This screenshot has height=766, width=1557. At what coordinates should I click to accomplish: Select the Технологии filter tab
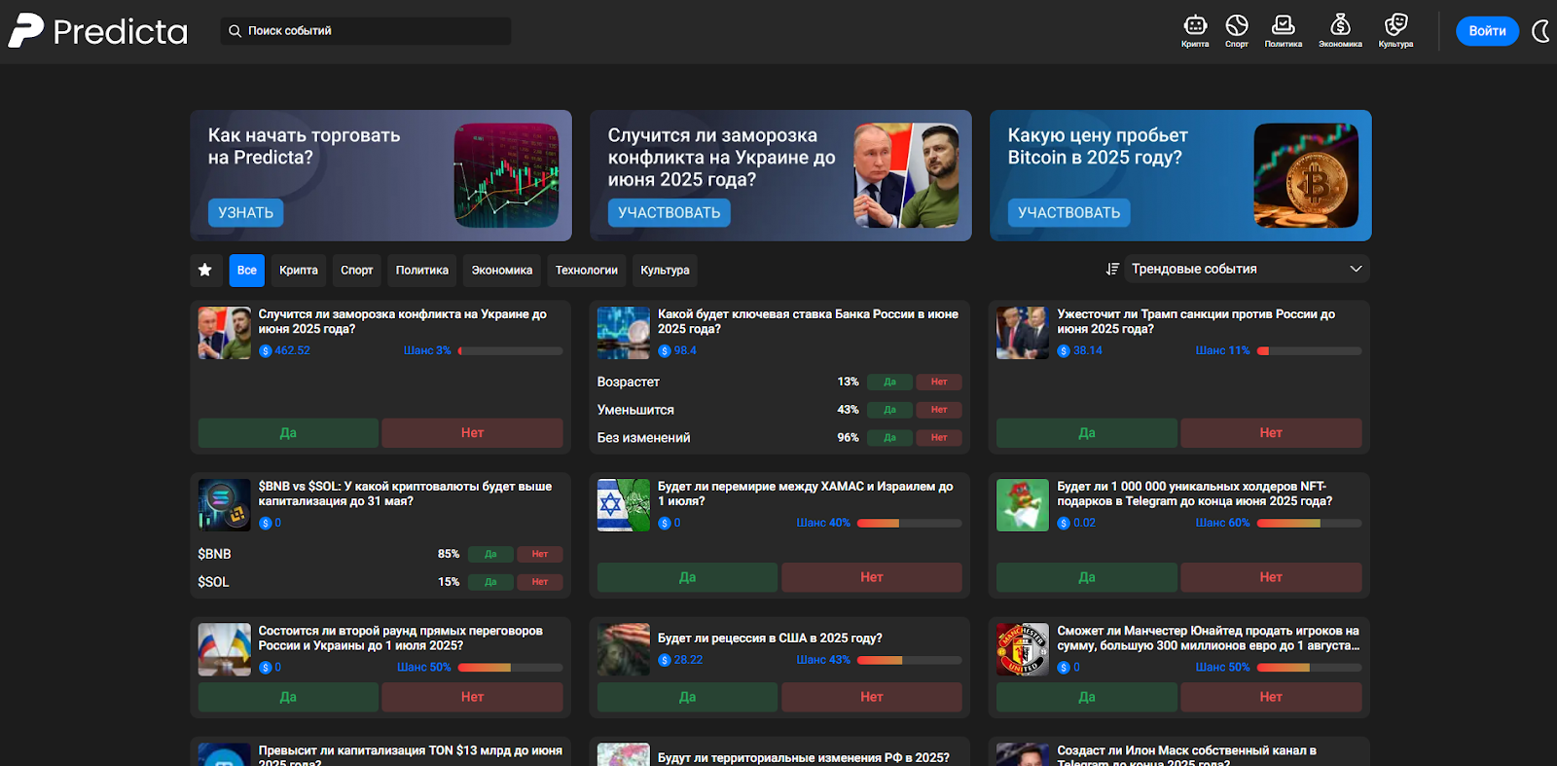click(587, 271)
